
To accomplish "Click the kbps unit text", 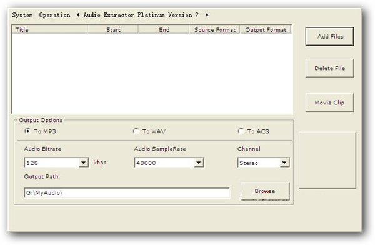I will pyautogui.click(x=100, y=162).
